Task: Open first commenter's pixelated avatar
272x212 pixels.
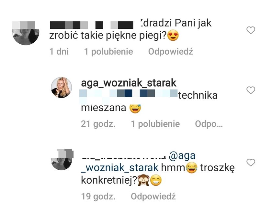Action: click(x=26, y=33)
